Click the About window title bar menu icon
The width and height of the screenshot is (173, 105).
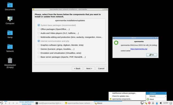[x=114, y=38]
